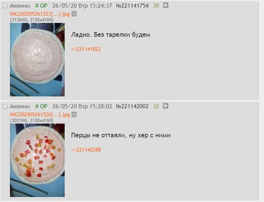The image size is (264, 202).
Task: Tick the checkbox on post №221141754
Action: (5, 6)
